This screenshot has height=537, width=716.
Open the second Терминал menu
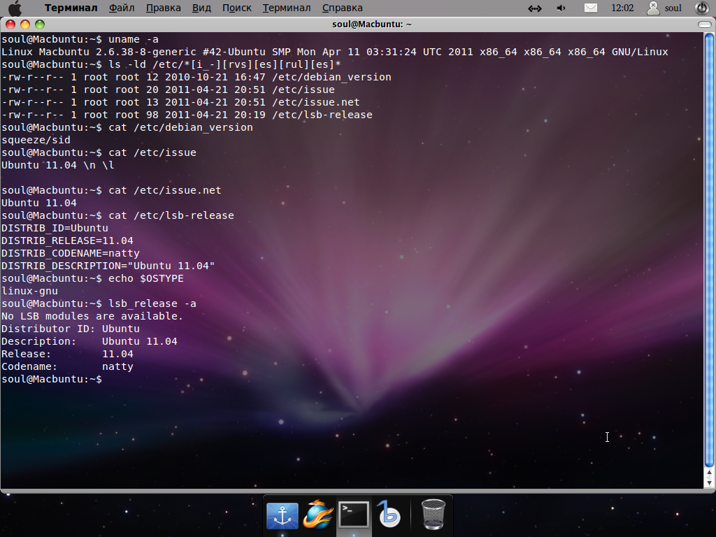286,8
